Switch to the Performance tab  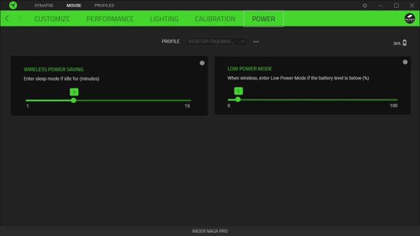click(110, 19)
